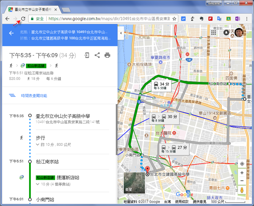Open the schedule explorer link 時間表查閱功能
254x206 pixels.
(x=34, y=96)
